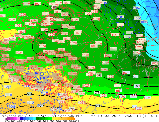
Task: Click the legend value 594
Action: pyautogui.click(x=71, y=121)
